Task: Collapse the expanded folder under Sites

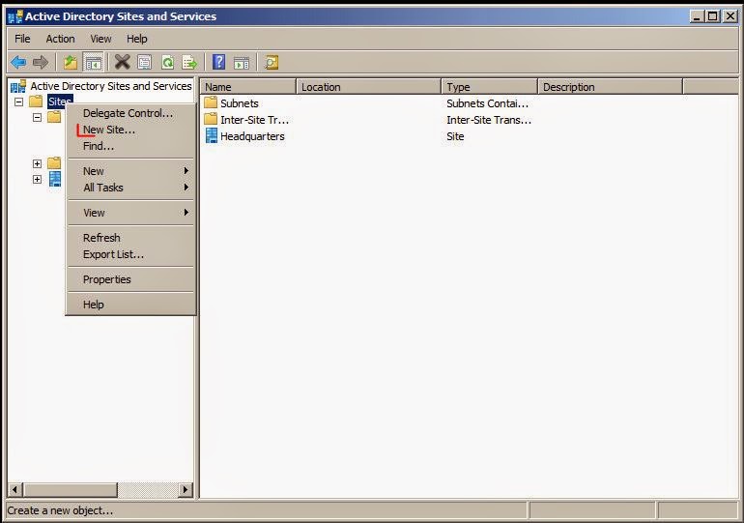Action: tap(37, 117)
